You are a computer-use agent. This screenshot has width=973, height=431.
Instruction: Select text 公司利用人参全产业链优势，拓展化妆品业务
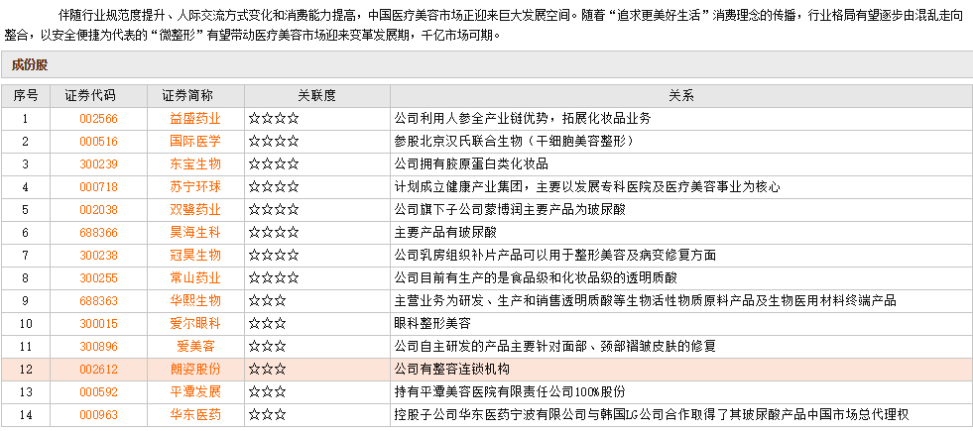523,119
